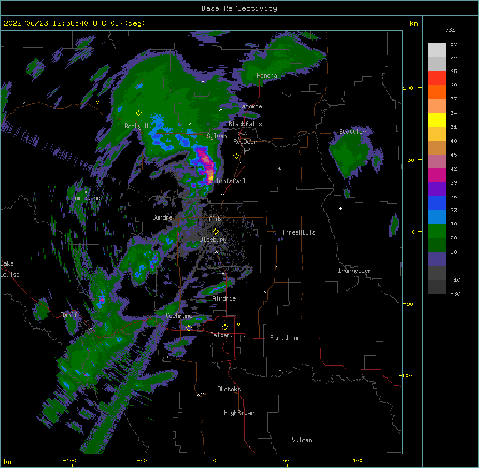Click the Sundre town label
This screenshot has height=468, width=479.
click(162, 217)
